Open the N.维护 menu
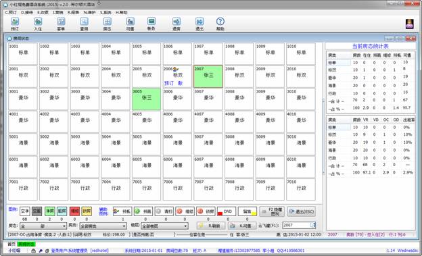 (90, 13)
